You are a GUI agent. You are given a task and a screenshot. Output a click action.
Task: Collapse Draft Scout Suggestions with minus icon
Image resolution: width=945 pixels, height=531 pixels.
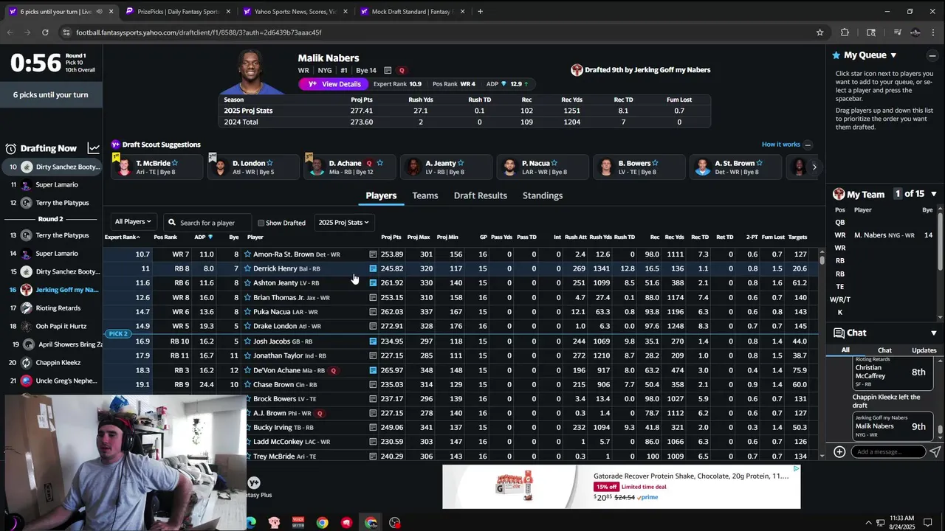click(807, 145)
